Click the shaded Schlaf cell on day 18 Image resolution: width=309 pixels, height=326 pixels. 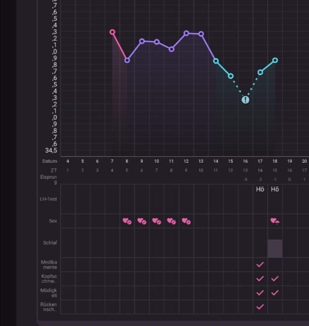(x=275, y=249)
